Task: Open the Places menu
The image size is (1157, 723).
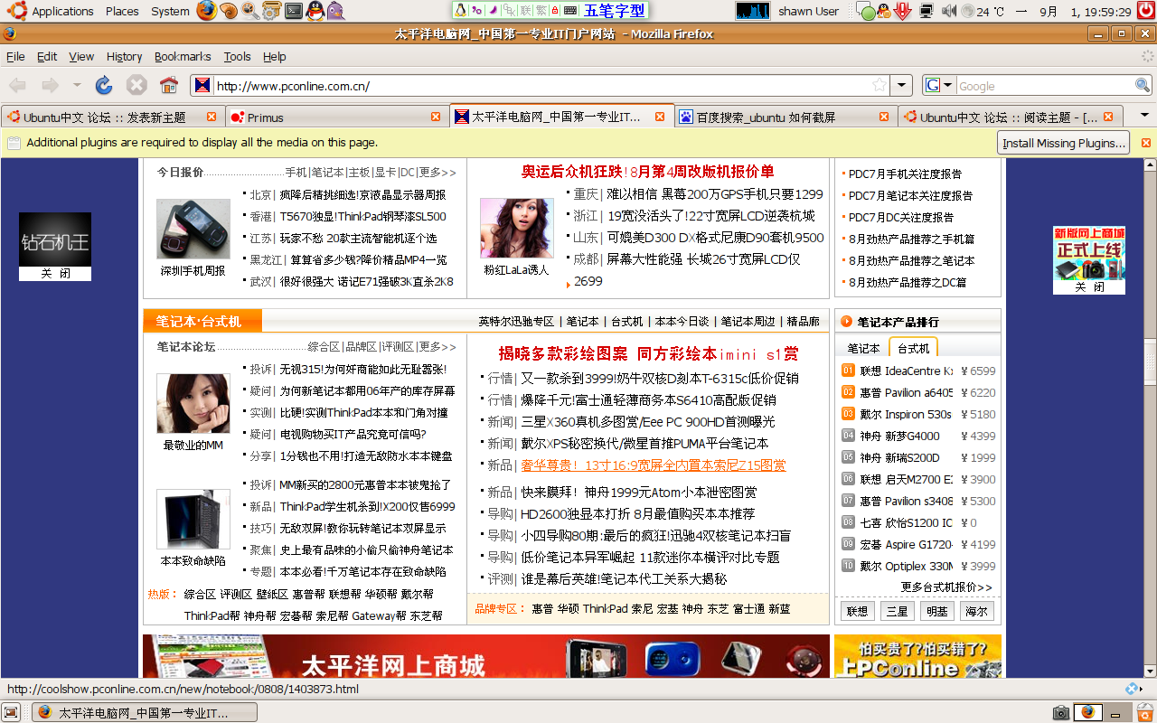Action: point(122,11)
